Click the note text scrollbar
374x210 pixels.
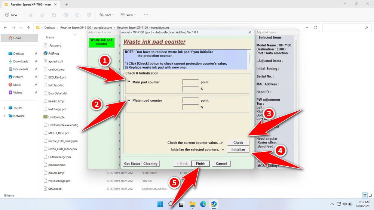[x=249, y=59]
